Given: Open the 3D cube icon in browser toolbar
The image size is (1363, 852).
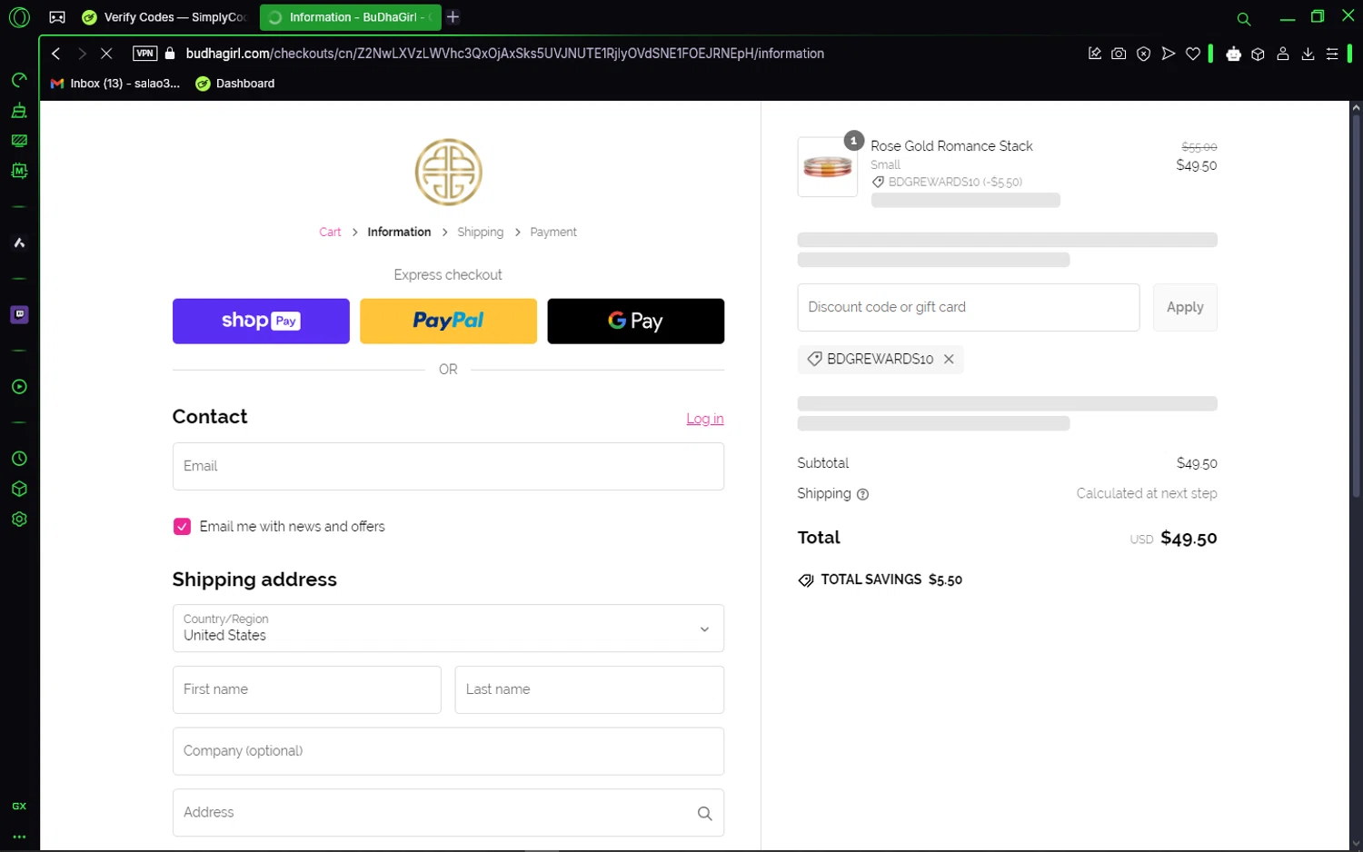Looking at the screenshot, I should pos(1258,54).
